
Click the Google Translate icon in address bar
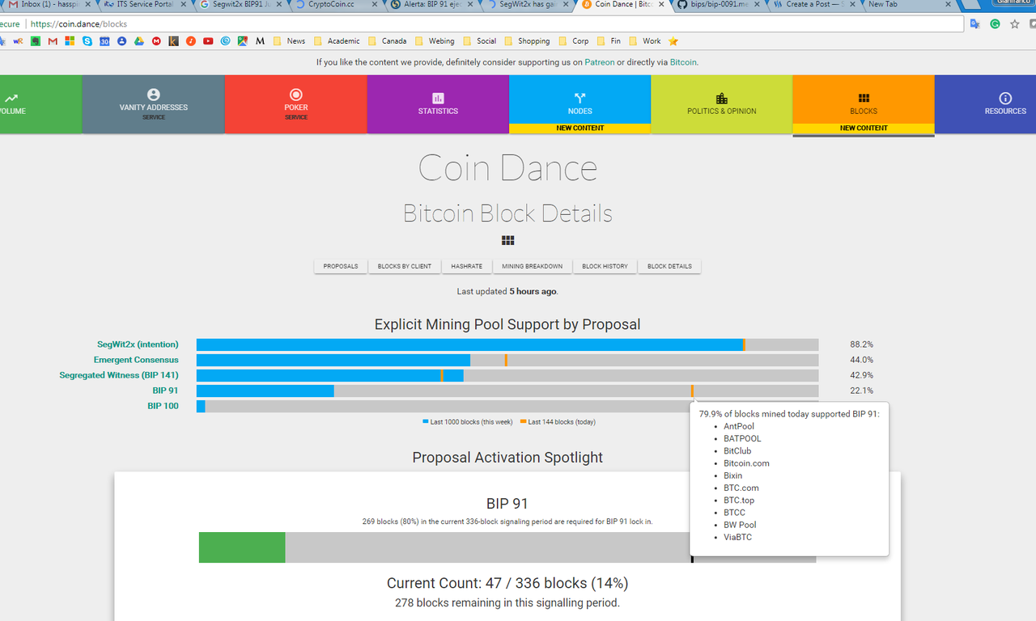[x=975, y=24]
